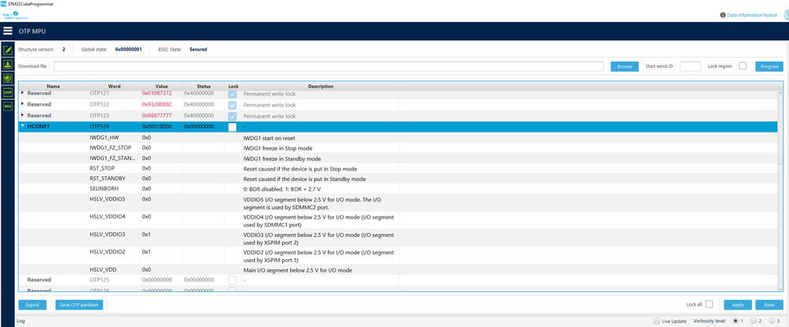Select verbosity level 3 radio button
The height and width of the screenshot is (327, 789).
pyautogui.click(x=772, y=321)
